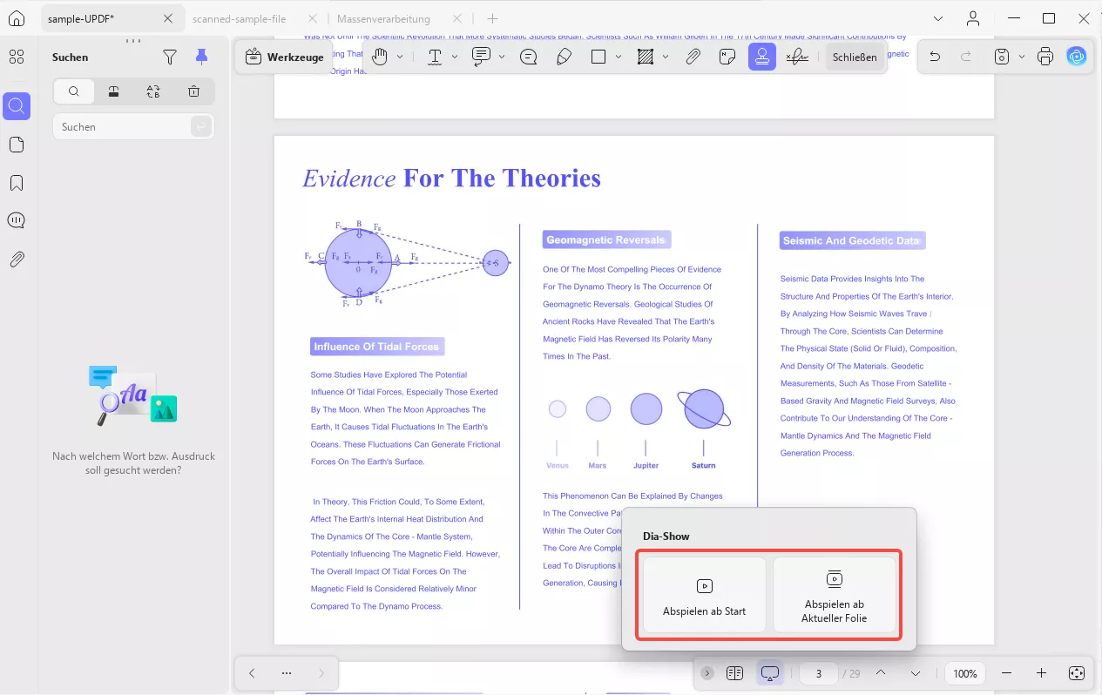Go to previous page with up chevron
1102x695 pixels.
point(880,673)
